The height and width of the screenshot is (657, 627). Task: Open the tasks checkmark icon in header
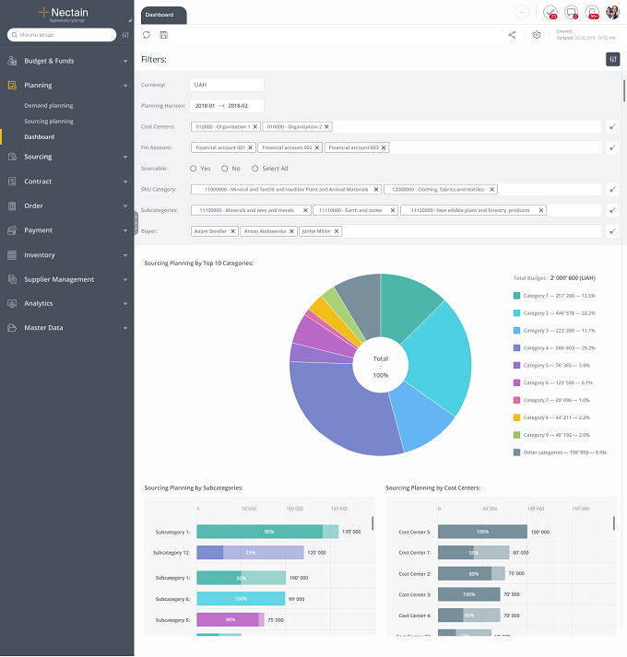(x=550, y=12)
